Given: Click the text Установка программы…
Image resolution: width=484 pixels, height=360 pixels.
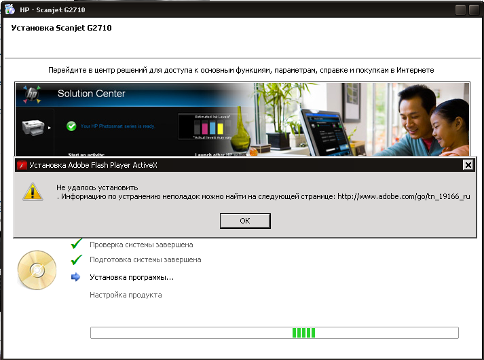Looking at the screenshot, I should coord(132,277).
